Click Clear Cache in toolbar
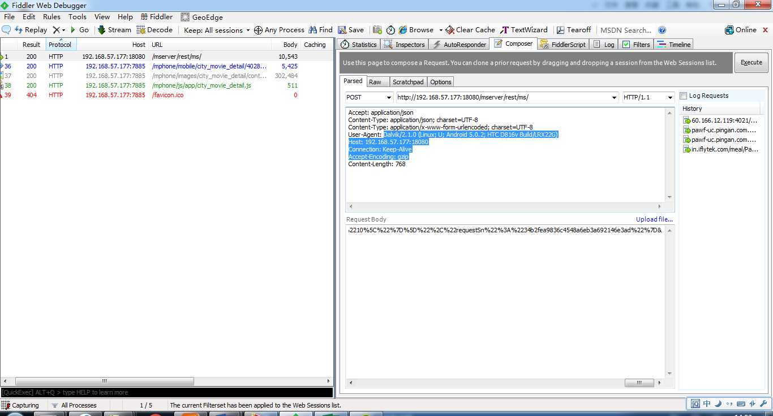The image size is (773, 416). click(x=470, y=30)
